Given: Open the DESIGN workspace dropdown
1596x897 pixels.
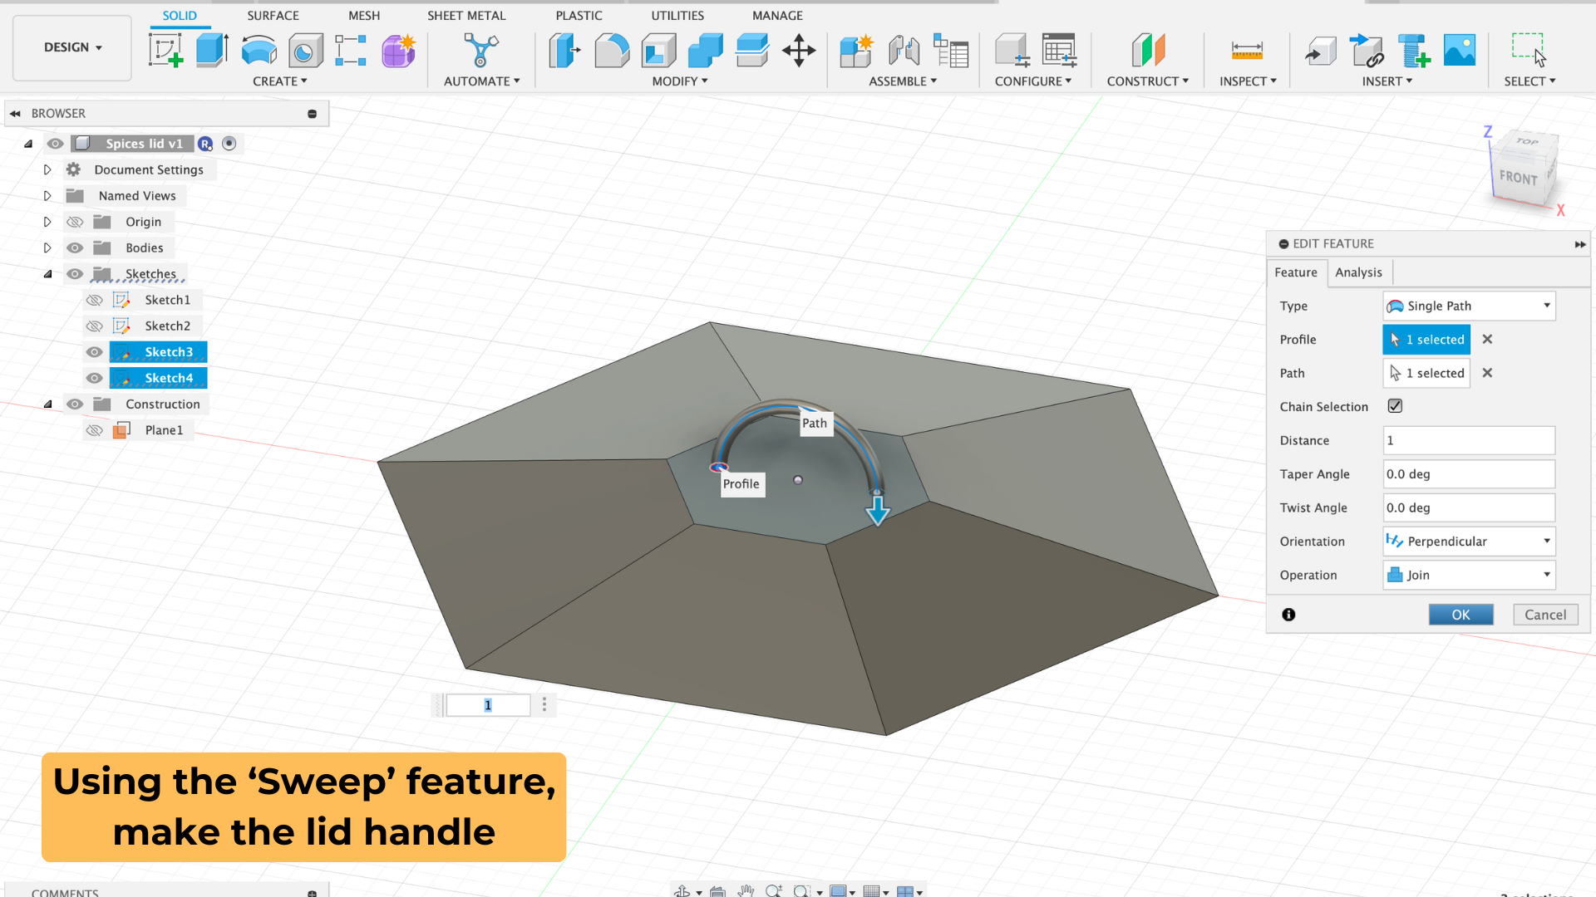Looking at the screenshot, I should [72, 47].
